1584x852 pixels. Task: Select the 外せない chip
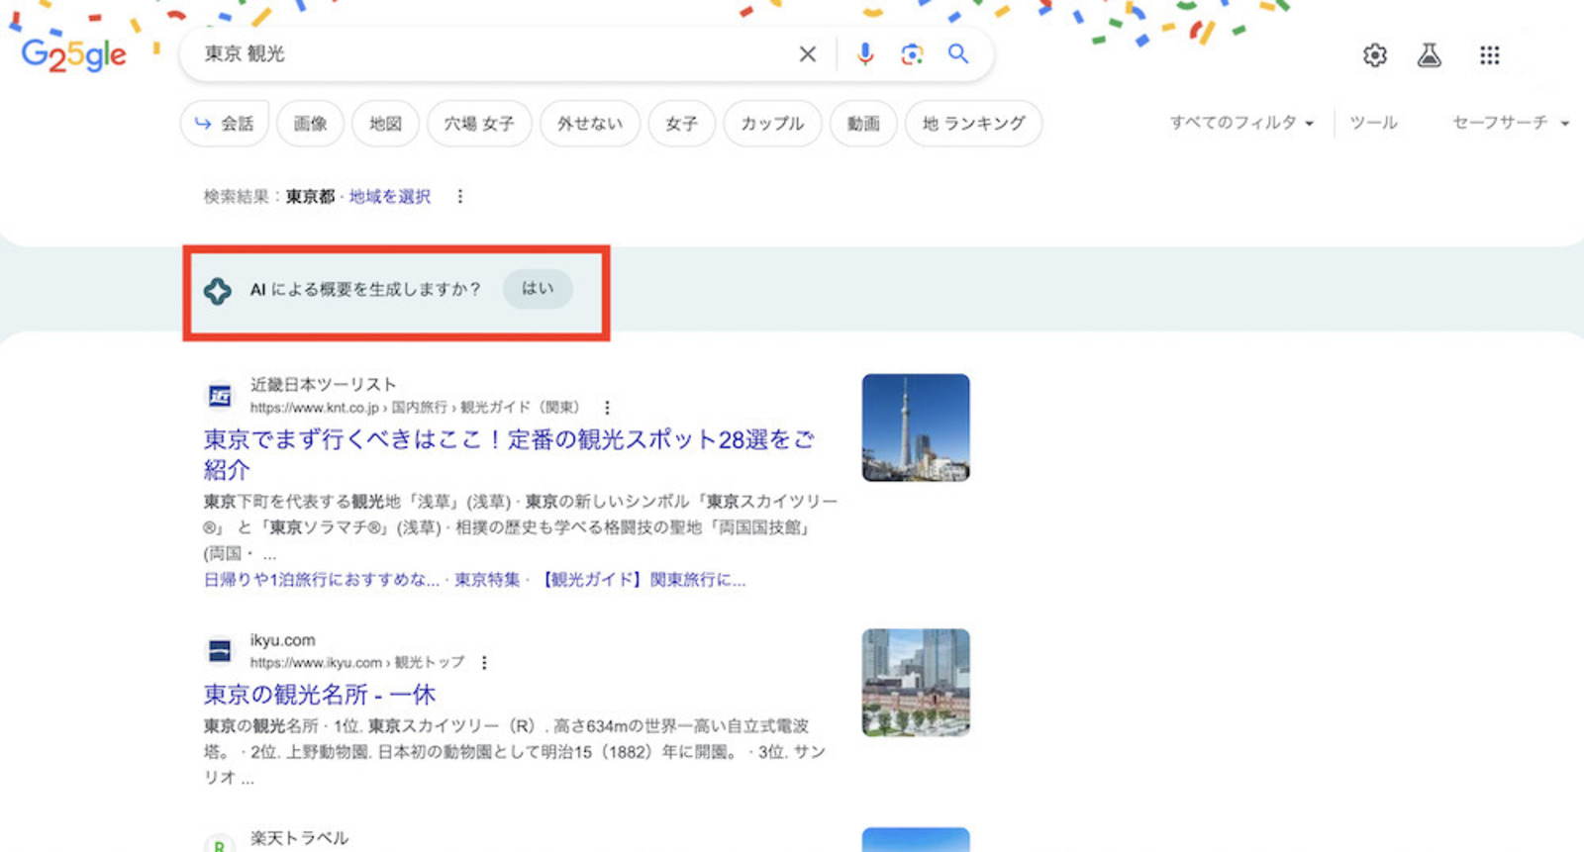(x=590, y=124)
